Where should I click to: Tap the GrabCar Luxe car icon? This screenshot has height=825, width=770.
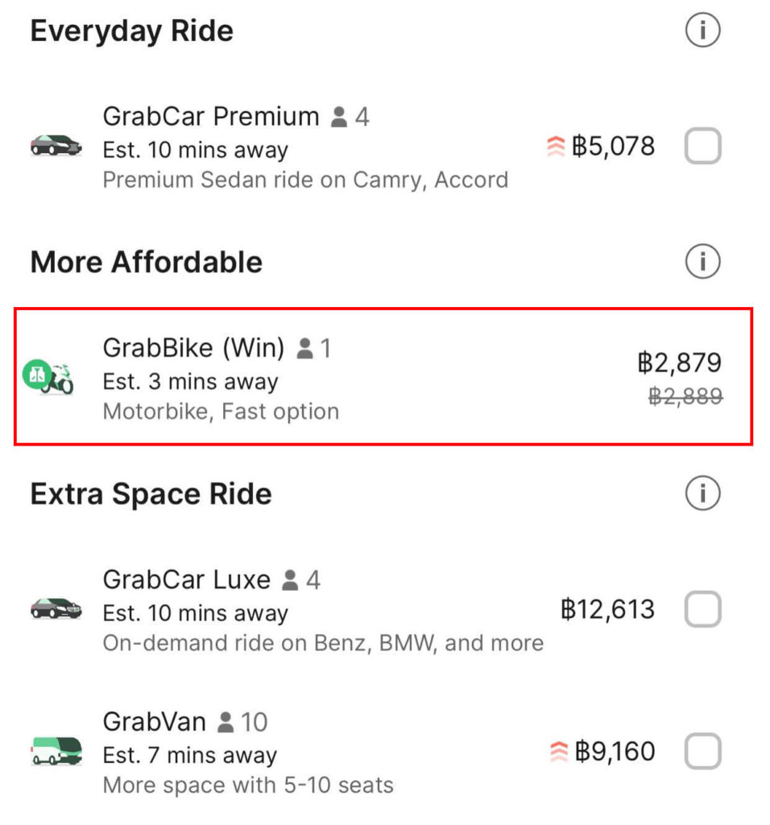click(x=56, y=609)
